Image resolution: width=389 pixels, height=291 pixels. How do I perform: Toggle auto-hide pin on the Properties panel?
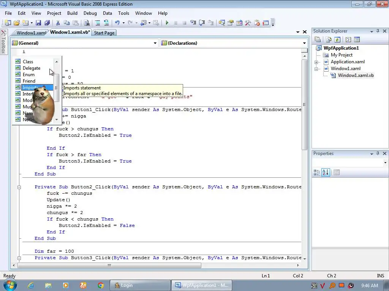[x=378, y=153]
